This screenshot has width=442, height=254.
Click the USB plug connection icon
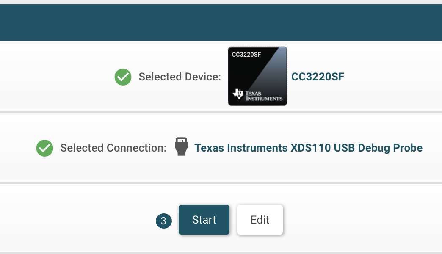tap(181, 146)
